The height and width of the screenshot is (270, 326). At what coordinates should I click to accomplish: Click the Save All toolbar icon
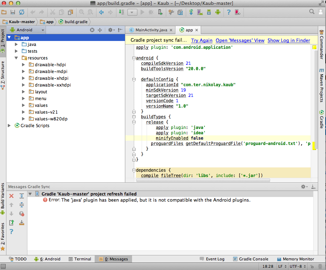pyautogui.click(x=13, y=12)
